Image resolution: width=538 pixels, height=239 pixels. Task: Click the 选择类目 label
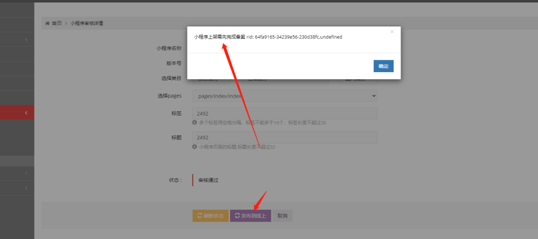tap(171, 78)
